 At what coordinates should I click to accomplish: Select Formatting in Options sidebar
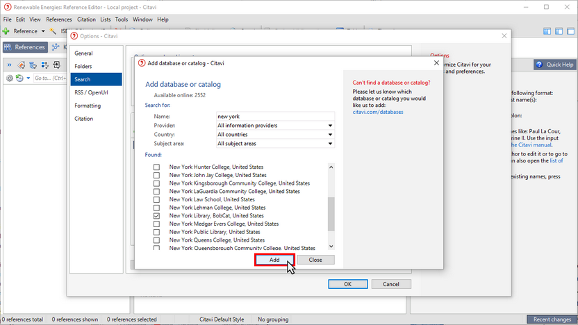point(96,106)
